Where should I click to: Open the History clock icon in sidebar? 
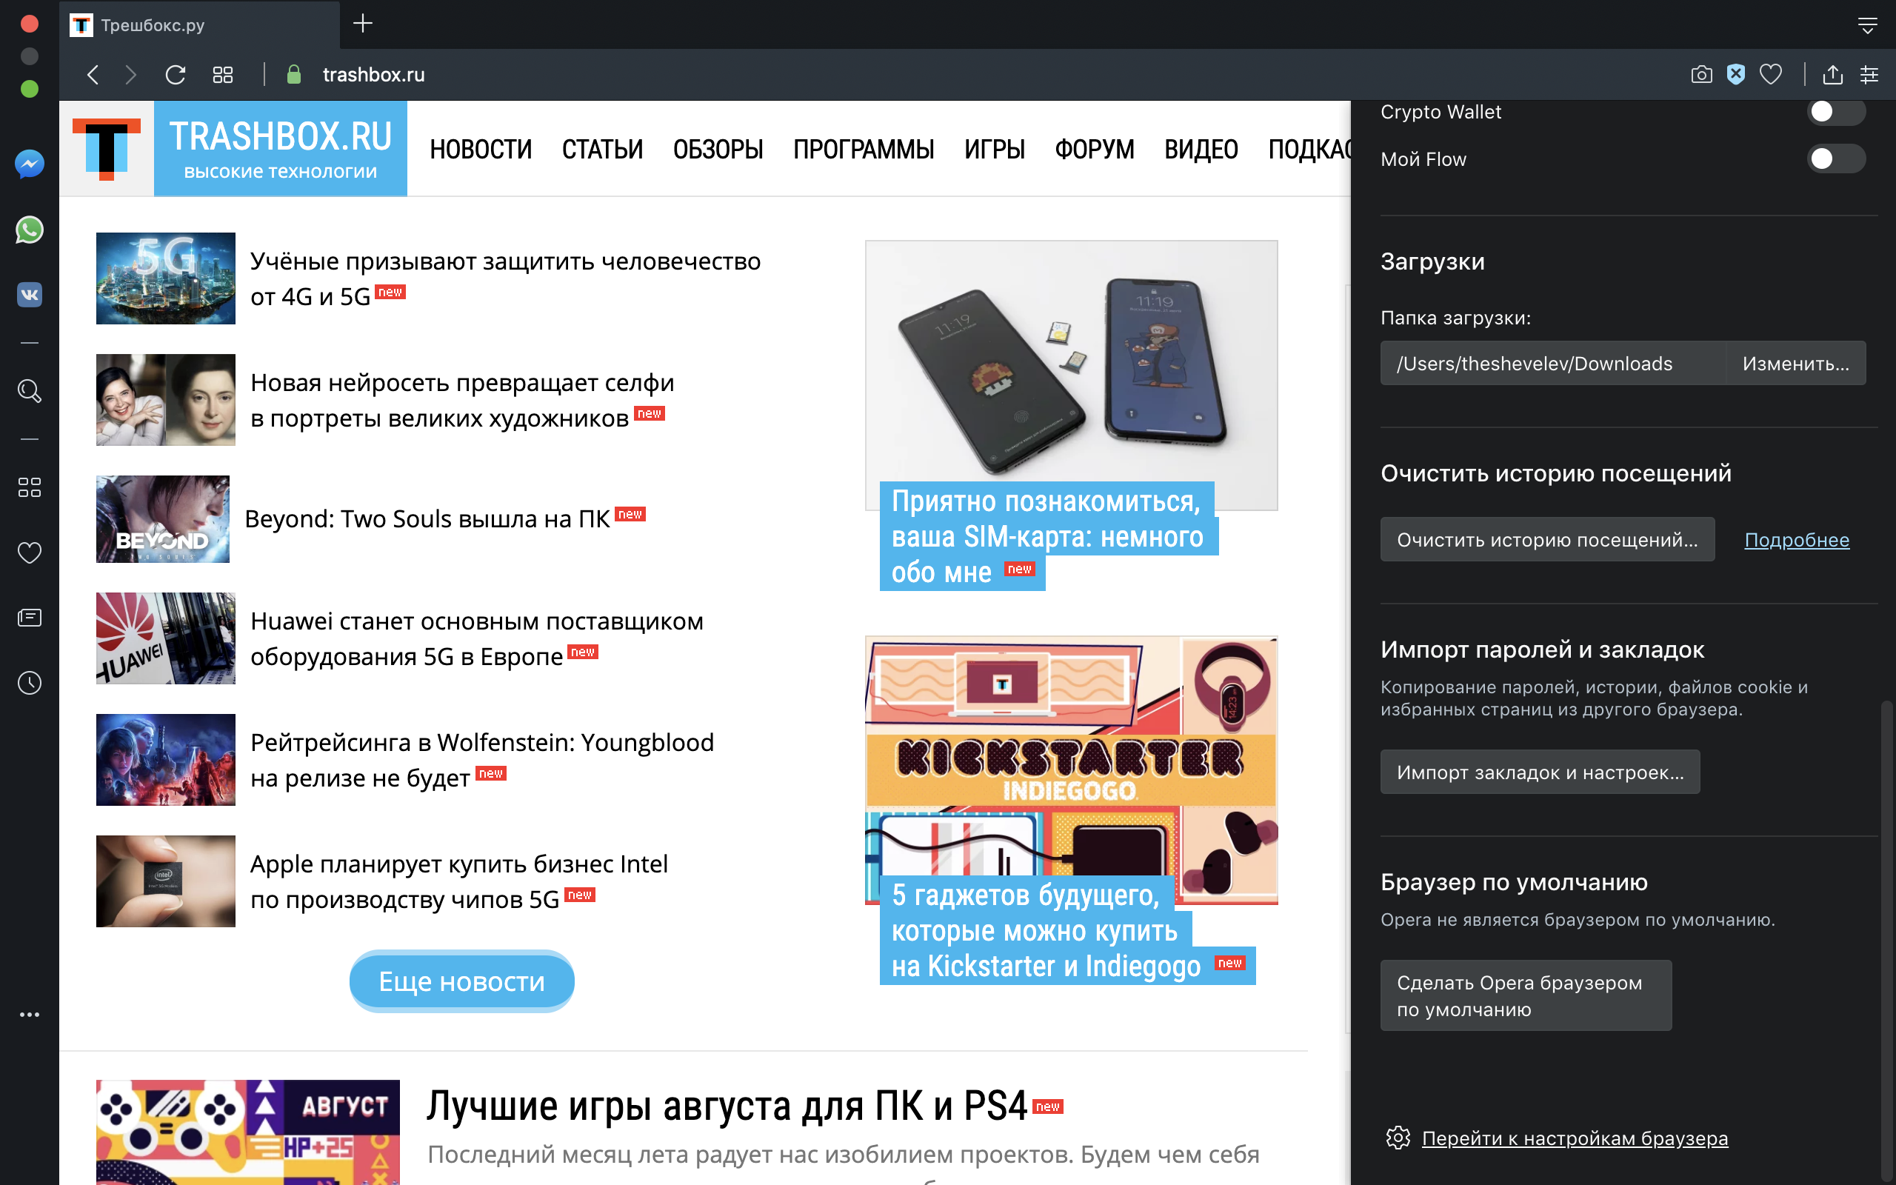click(29, 683)
